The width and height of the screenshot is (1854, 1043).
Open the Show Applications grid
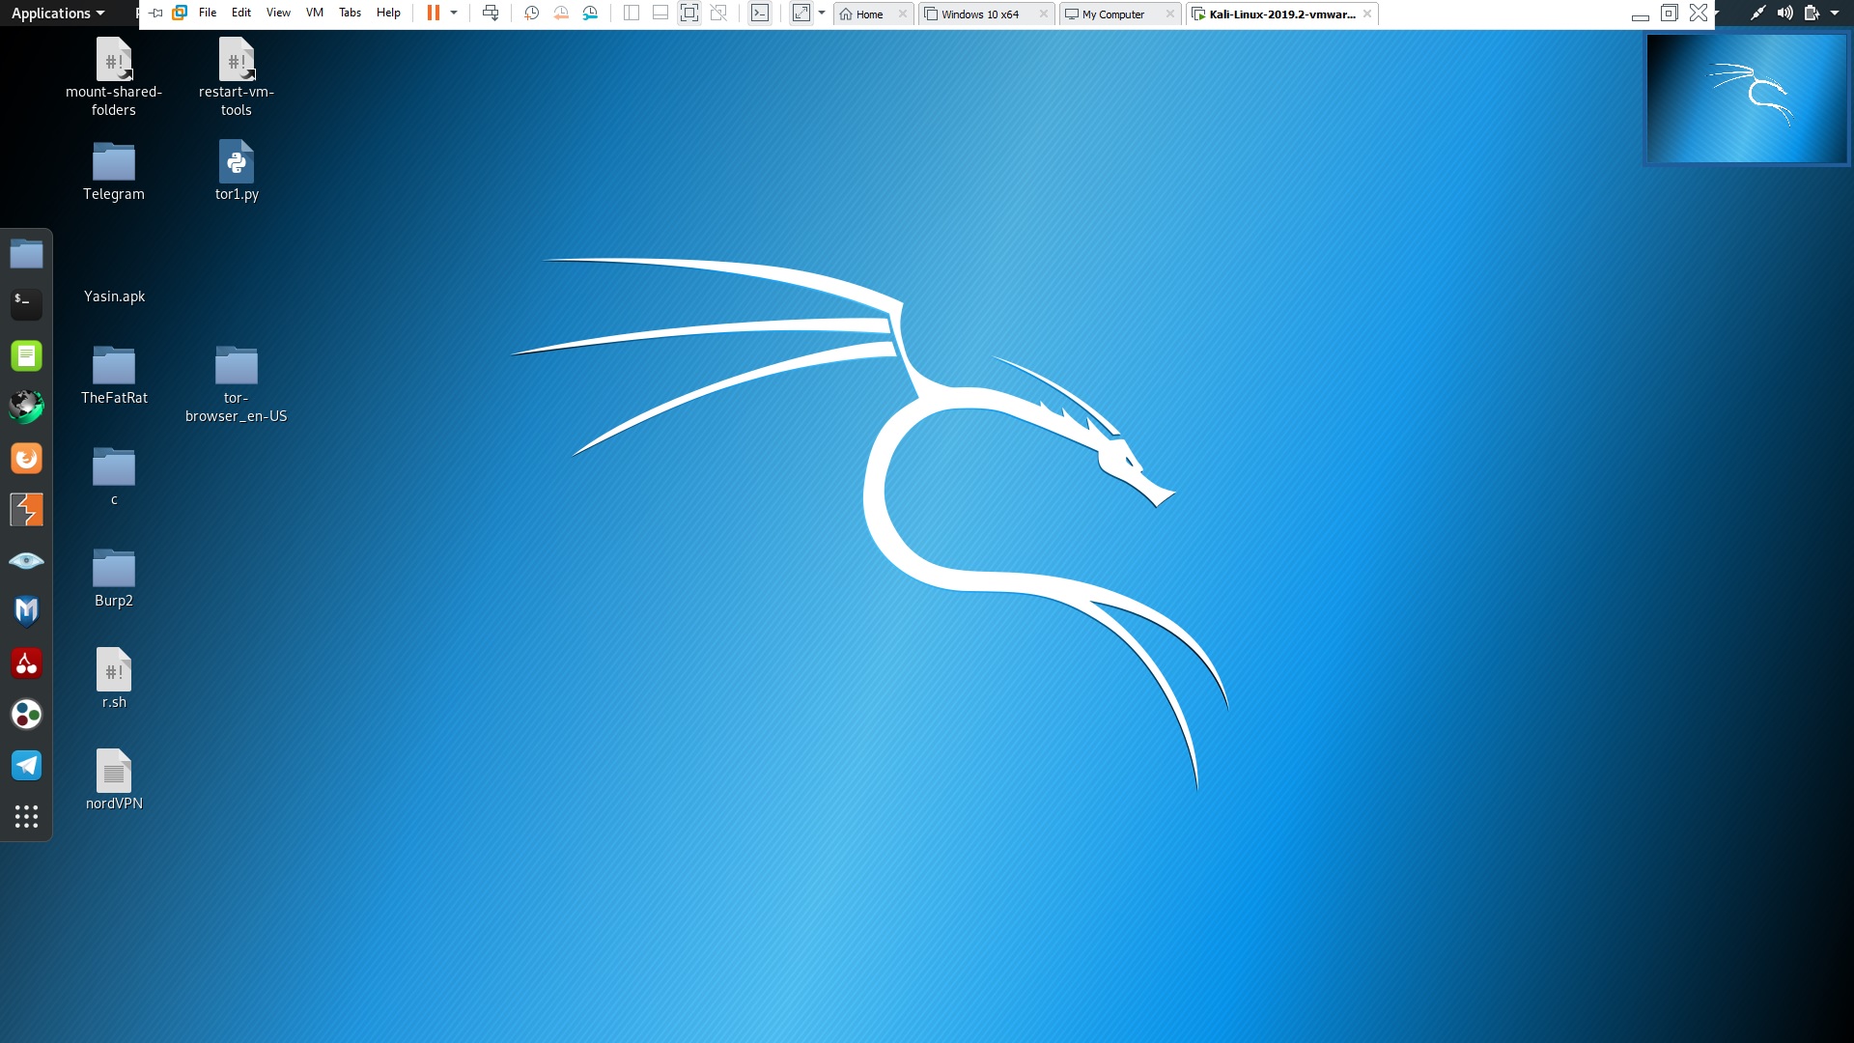click(26, 816)
